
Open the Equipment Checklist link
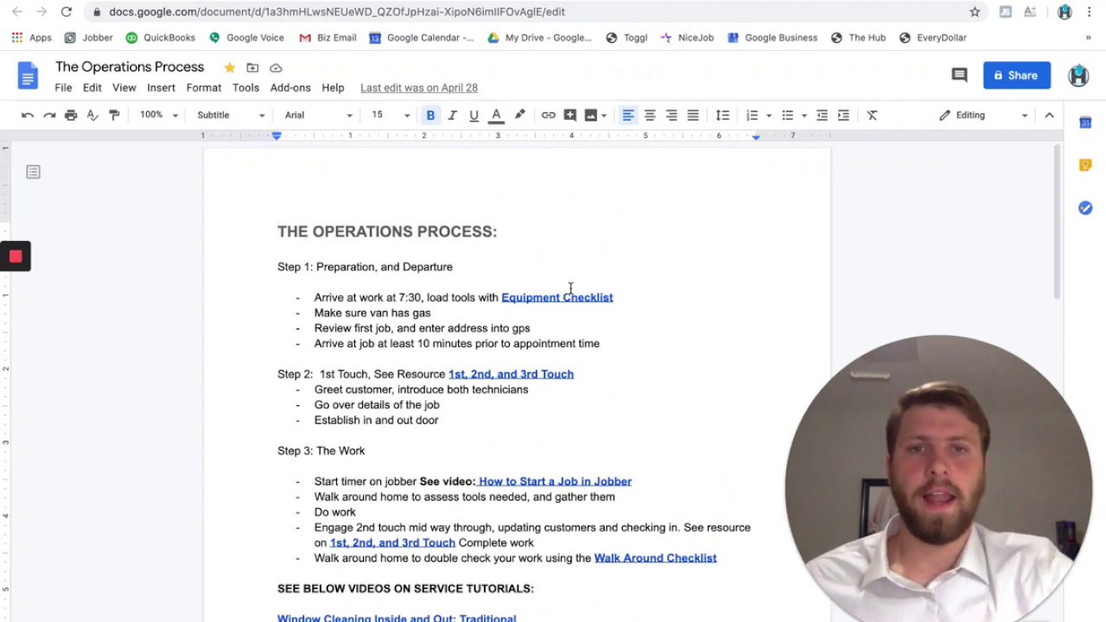coord(557,297)
